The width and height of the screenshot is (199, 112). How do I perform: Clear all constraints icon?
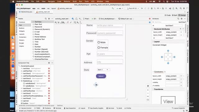[68, 22]
